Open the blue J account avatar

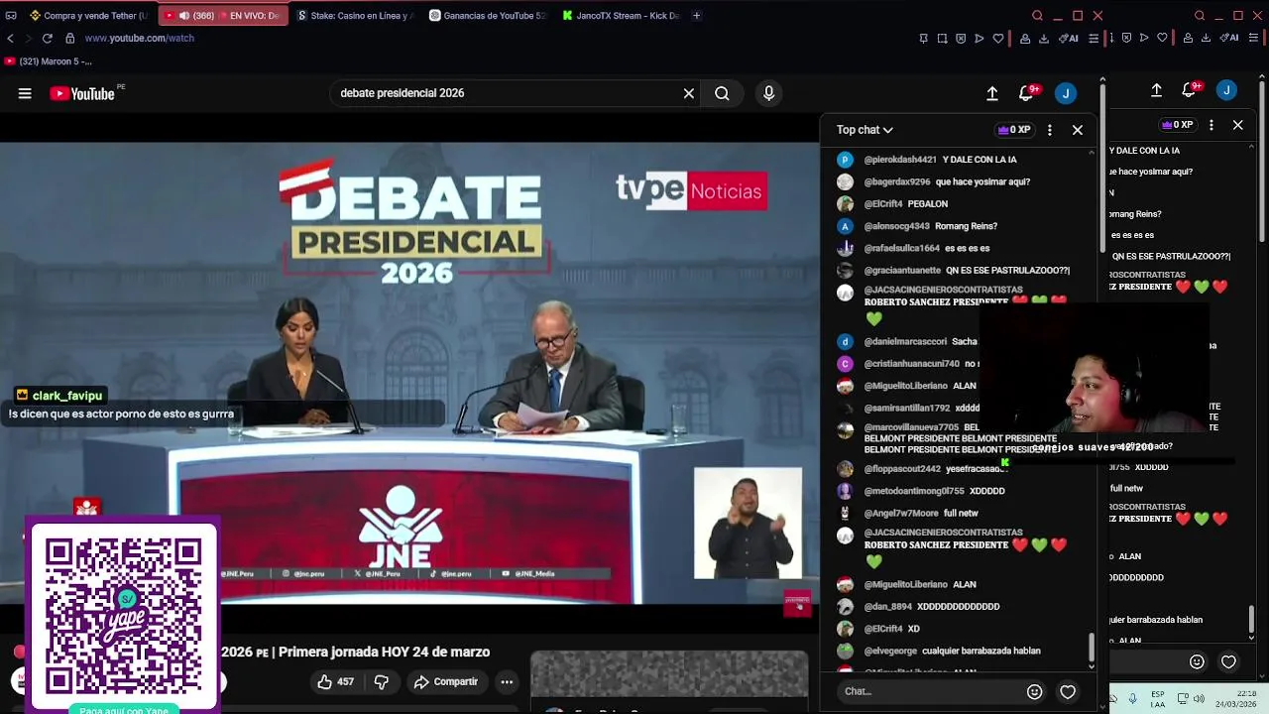[x=1066, y=93]
